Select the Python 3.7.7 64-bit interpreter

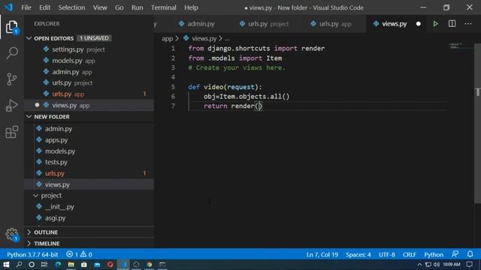pos(32,254)
